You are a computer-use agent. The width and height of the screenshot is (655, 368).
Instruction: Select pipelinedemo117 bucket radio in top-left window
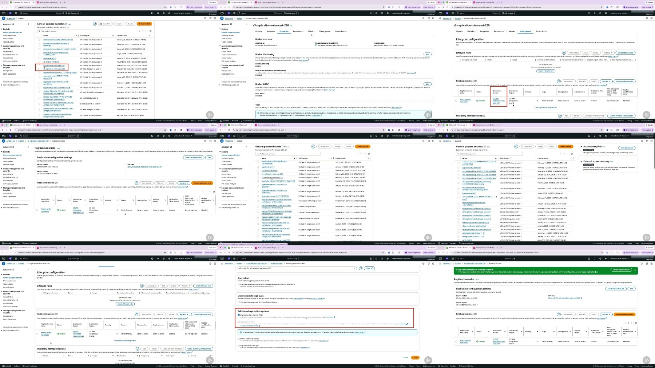click(x=40, y=58)
